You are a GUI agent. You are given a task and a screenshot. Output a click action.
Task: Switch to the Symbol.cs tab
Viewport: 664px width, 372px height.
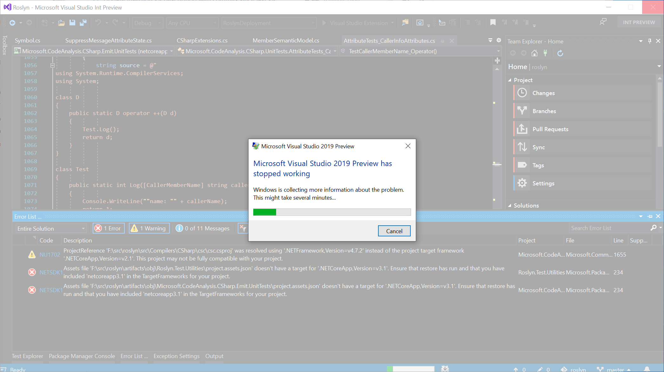(x=28, y=41)
